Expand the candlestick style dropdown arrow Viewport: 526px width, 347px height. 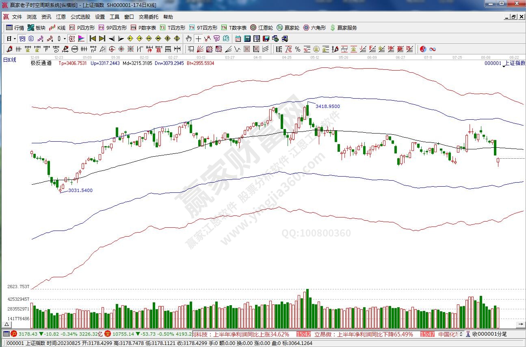tap(65, 39)
